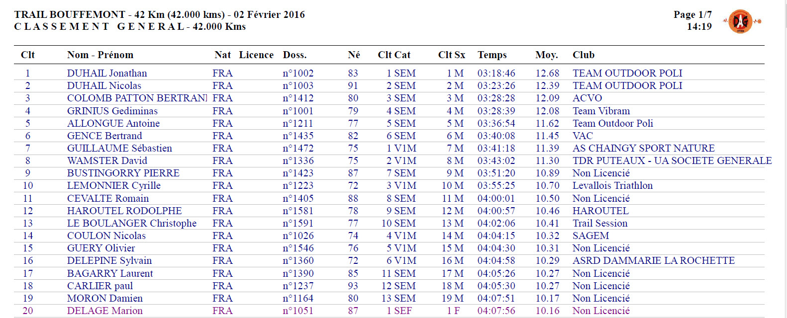Screen dimensions: 787x318
Task: Click the 'Page 1/7' indicator
Action: (x=692, y=14)
